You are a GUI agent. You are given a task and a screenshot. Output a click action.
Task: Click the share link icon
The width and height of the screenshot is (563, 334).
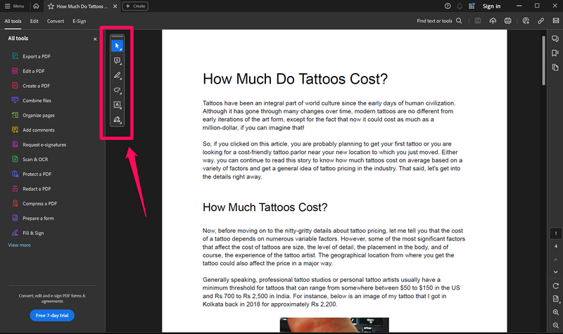click(540, 21)
